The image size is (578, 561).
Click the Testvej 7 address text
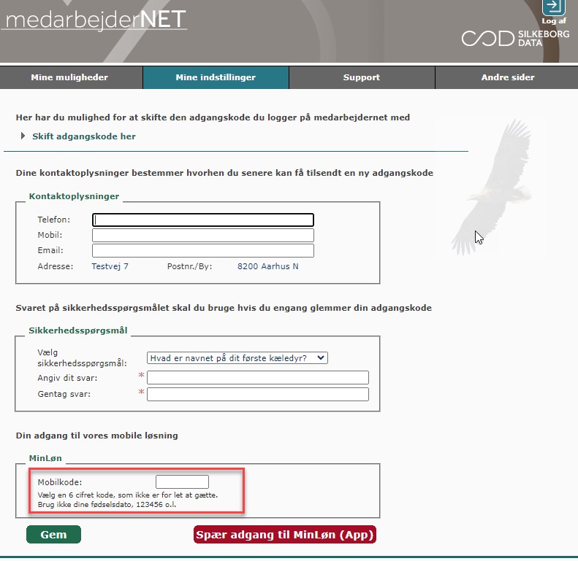pos(110,266)
